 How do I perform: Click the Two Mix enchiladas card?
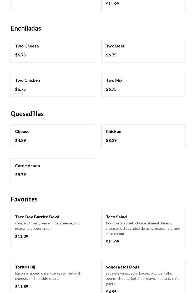pyautogui.click(x=143, y=85)
